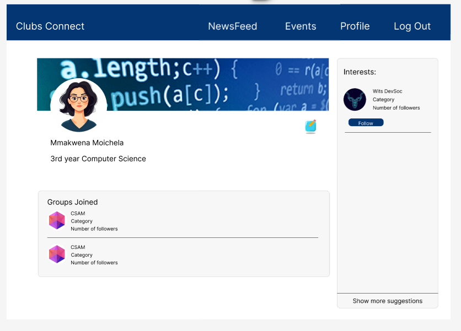Follow the Wits DevSoc club
Screen dimensions: 461x331
pos(366,122)
